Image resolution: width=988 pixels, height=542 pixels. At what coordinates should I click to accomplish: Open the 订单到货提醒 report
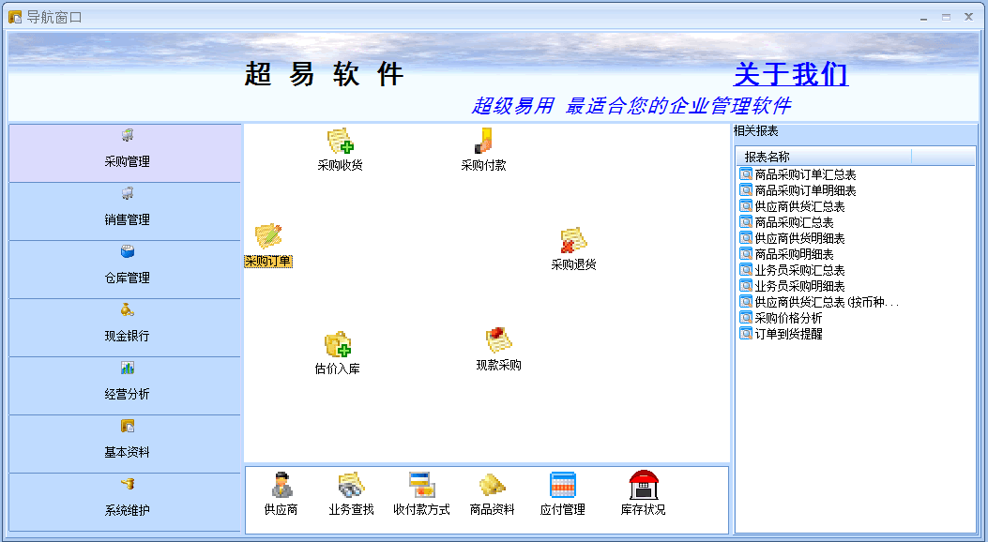tap(788, 334)
